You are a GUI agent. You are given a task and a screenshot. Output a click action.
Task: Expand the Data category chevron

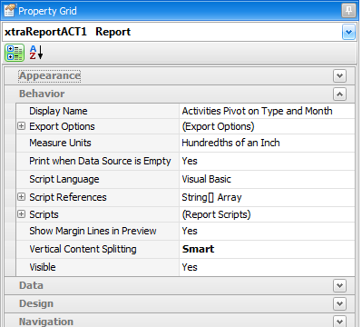pyautogui.click(x=339, y=285)
